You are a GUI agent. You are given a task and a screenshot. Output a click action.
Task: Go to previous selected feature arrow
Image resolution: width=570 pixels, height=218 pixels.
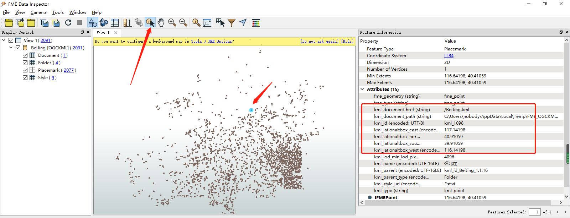tap(558, 212)
